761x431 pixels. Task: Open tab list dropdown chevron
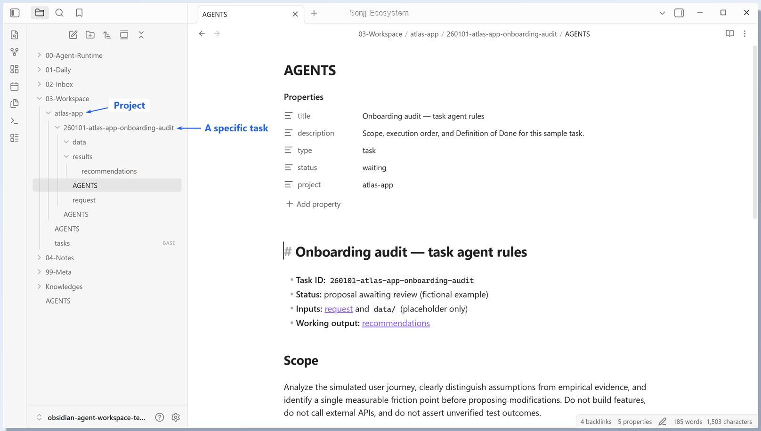click(662, 13)
